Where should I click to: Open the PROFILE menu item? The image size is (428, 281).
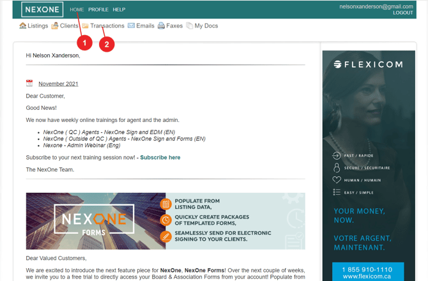[x=98, y=10]
